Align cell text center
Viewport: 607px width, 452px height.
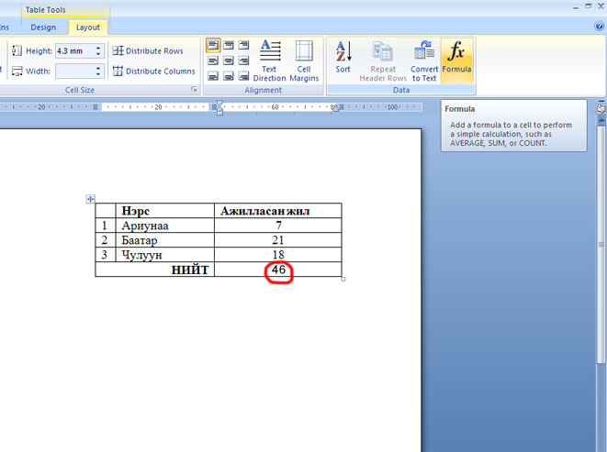(x=229, y=61)
